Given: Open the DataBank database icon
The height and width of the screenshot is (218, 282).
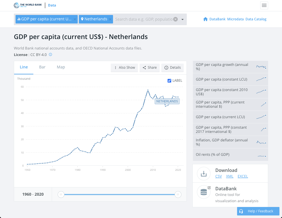Looking at the screenshot, I should click(203, 192).
